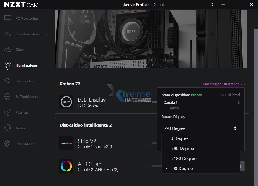Click the Impostazioni gear icon
258x186 pixels.
[x=8, y=143]
